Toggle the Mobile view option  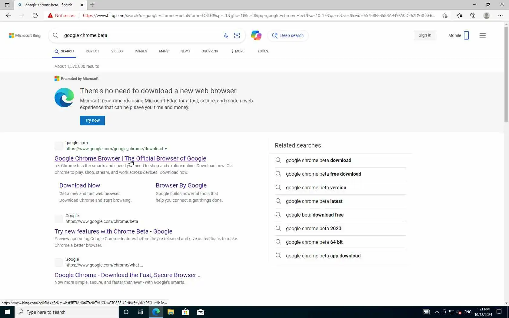click(x=459, y=35)
